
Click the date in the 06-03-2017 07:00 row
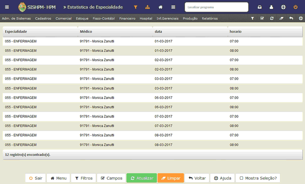point(163,98)
